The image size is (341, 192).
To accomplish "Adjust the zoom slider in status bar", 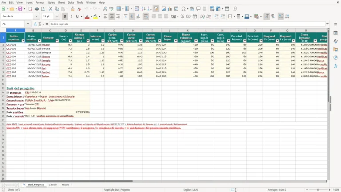I will coord(318,190).
